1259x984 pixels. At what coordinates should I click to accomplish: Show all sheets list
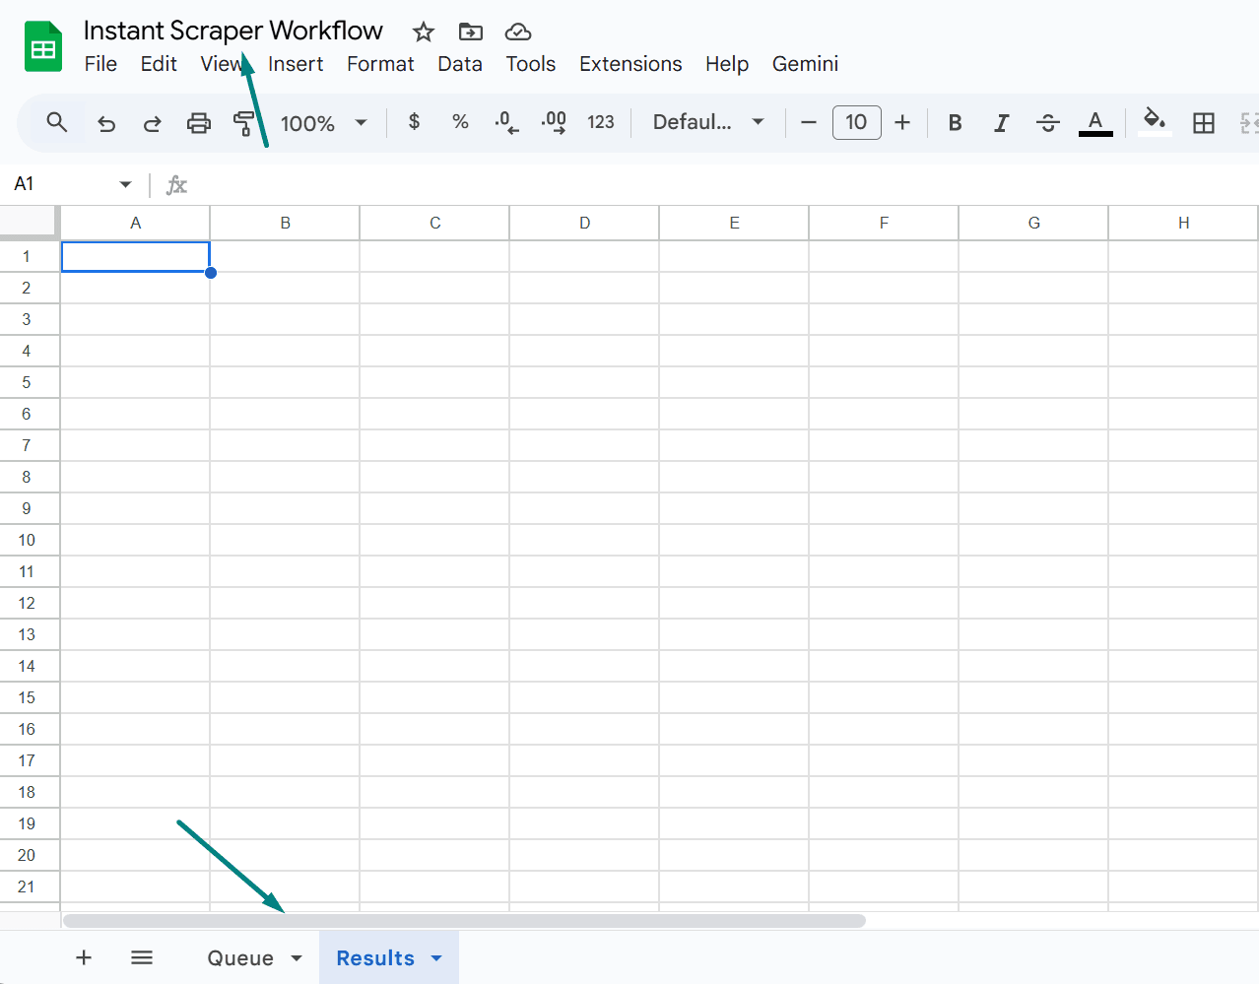click(x=142, y=957)
